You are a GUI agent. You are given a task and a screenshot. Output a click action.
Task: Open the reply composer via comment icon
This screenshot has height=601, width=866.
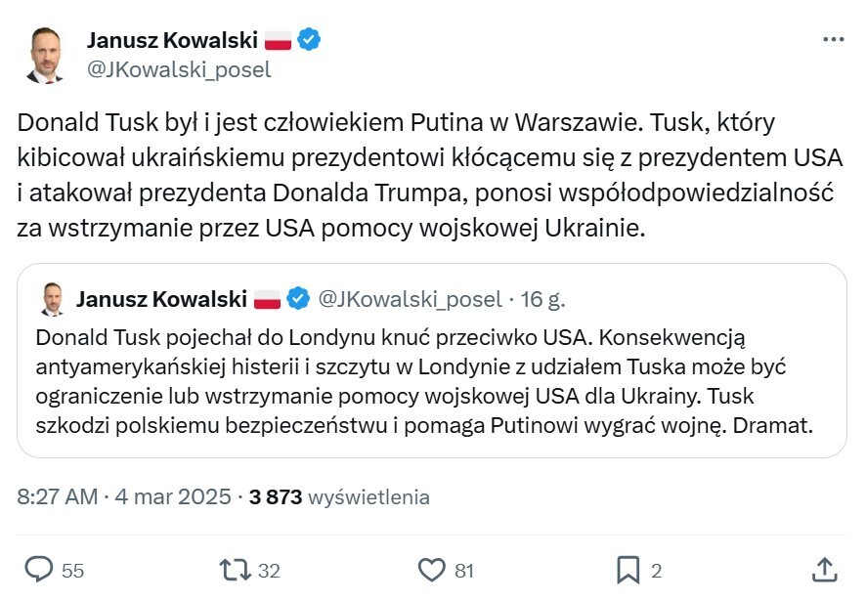point(39,566)
